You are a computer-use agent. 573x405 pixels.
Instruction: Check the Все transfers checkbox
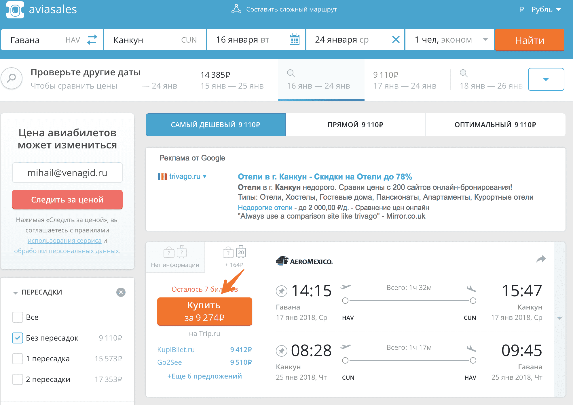point(18,317)
